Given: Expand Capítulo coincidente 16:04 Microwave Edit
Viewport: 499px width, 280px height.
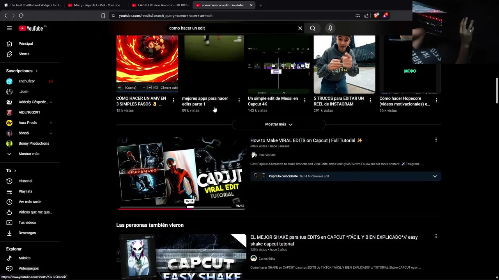Looking at the screenshot, I should click(x=435, y=176).
